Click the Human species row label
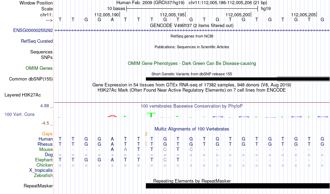The width and height of the screenshot is (330, 194). pyautogui.click(x=46, y=139)
